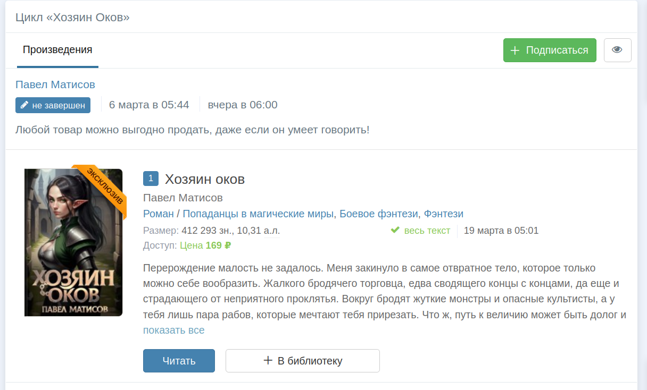647x390 pixels.
Task: Click the plus icon on Подписаться
Action: coord(515,50)
